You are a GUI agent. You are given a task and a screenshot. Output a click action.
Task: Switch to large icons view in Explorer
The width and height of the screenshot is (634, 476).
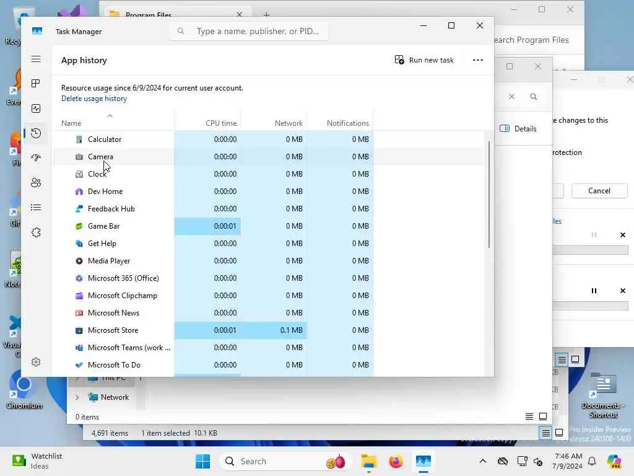[543, 416]
